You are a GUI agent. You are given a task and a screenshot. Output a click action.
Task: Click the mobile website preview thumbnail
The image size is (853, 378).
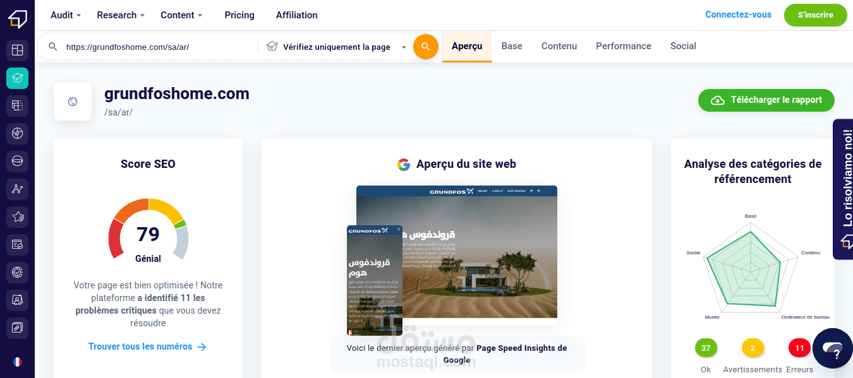coord(375,280)
